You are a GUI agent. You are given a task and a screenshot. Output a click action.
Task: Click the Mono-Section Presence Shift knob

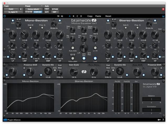30,72
